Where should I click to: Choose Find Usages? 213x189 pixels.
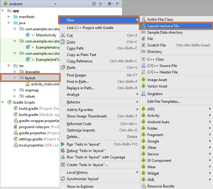tap(99, 75)
